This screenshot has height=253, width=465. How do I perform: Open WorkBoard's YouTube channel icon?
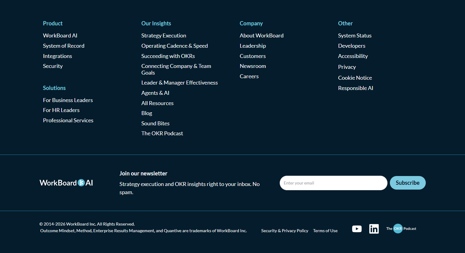[x=357, y=229]
